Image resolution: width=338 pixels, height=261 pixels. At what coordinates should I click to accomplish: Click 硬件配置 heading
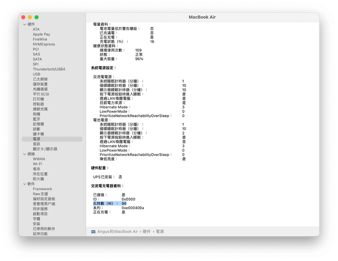(100, 168)
